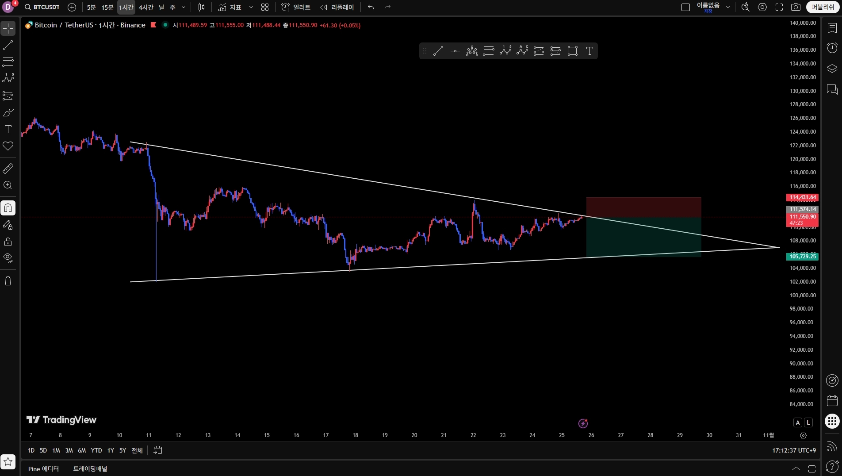The width and height of the screenshot is (842, 476).
Task: Open the 트레이딩패널 tab
Action: point(90,468)
